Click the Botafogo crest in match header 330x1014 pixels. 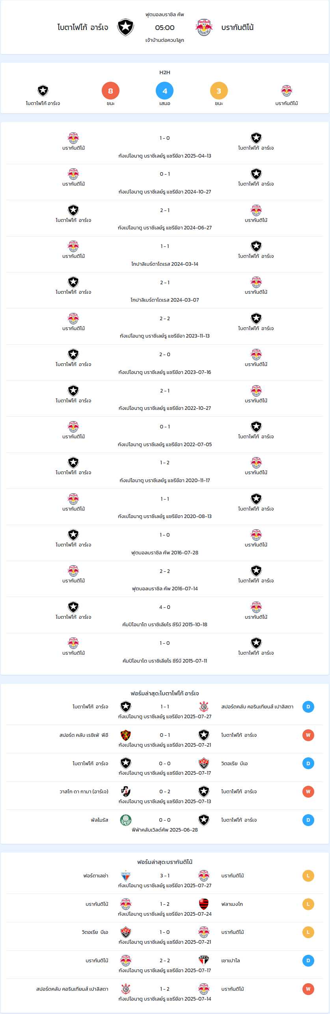pos(126,28)
